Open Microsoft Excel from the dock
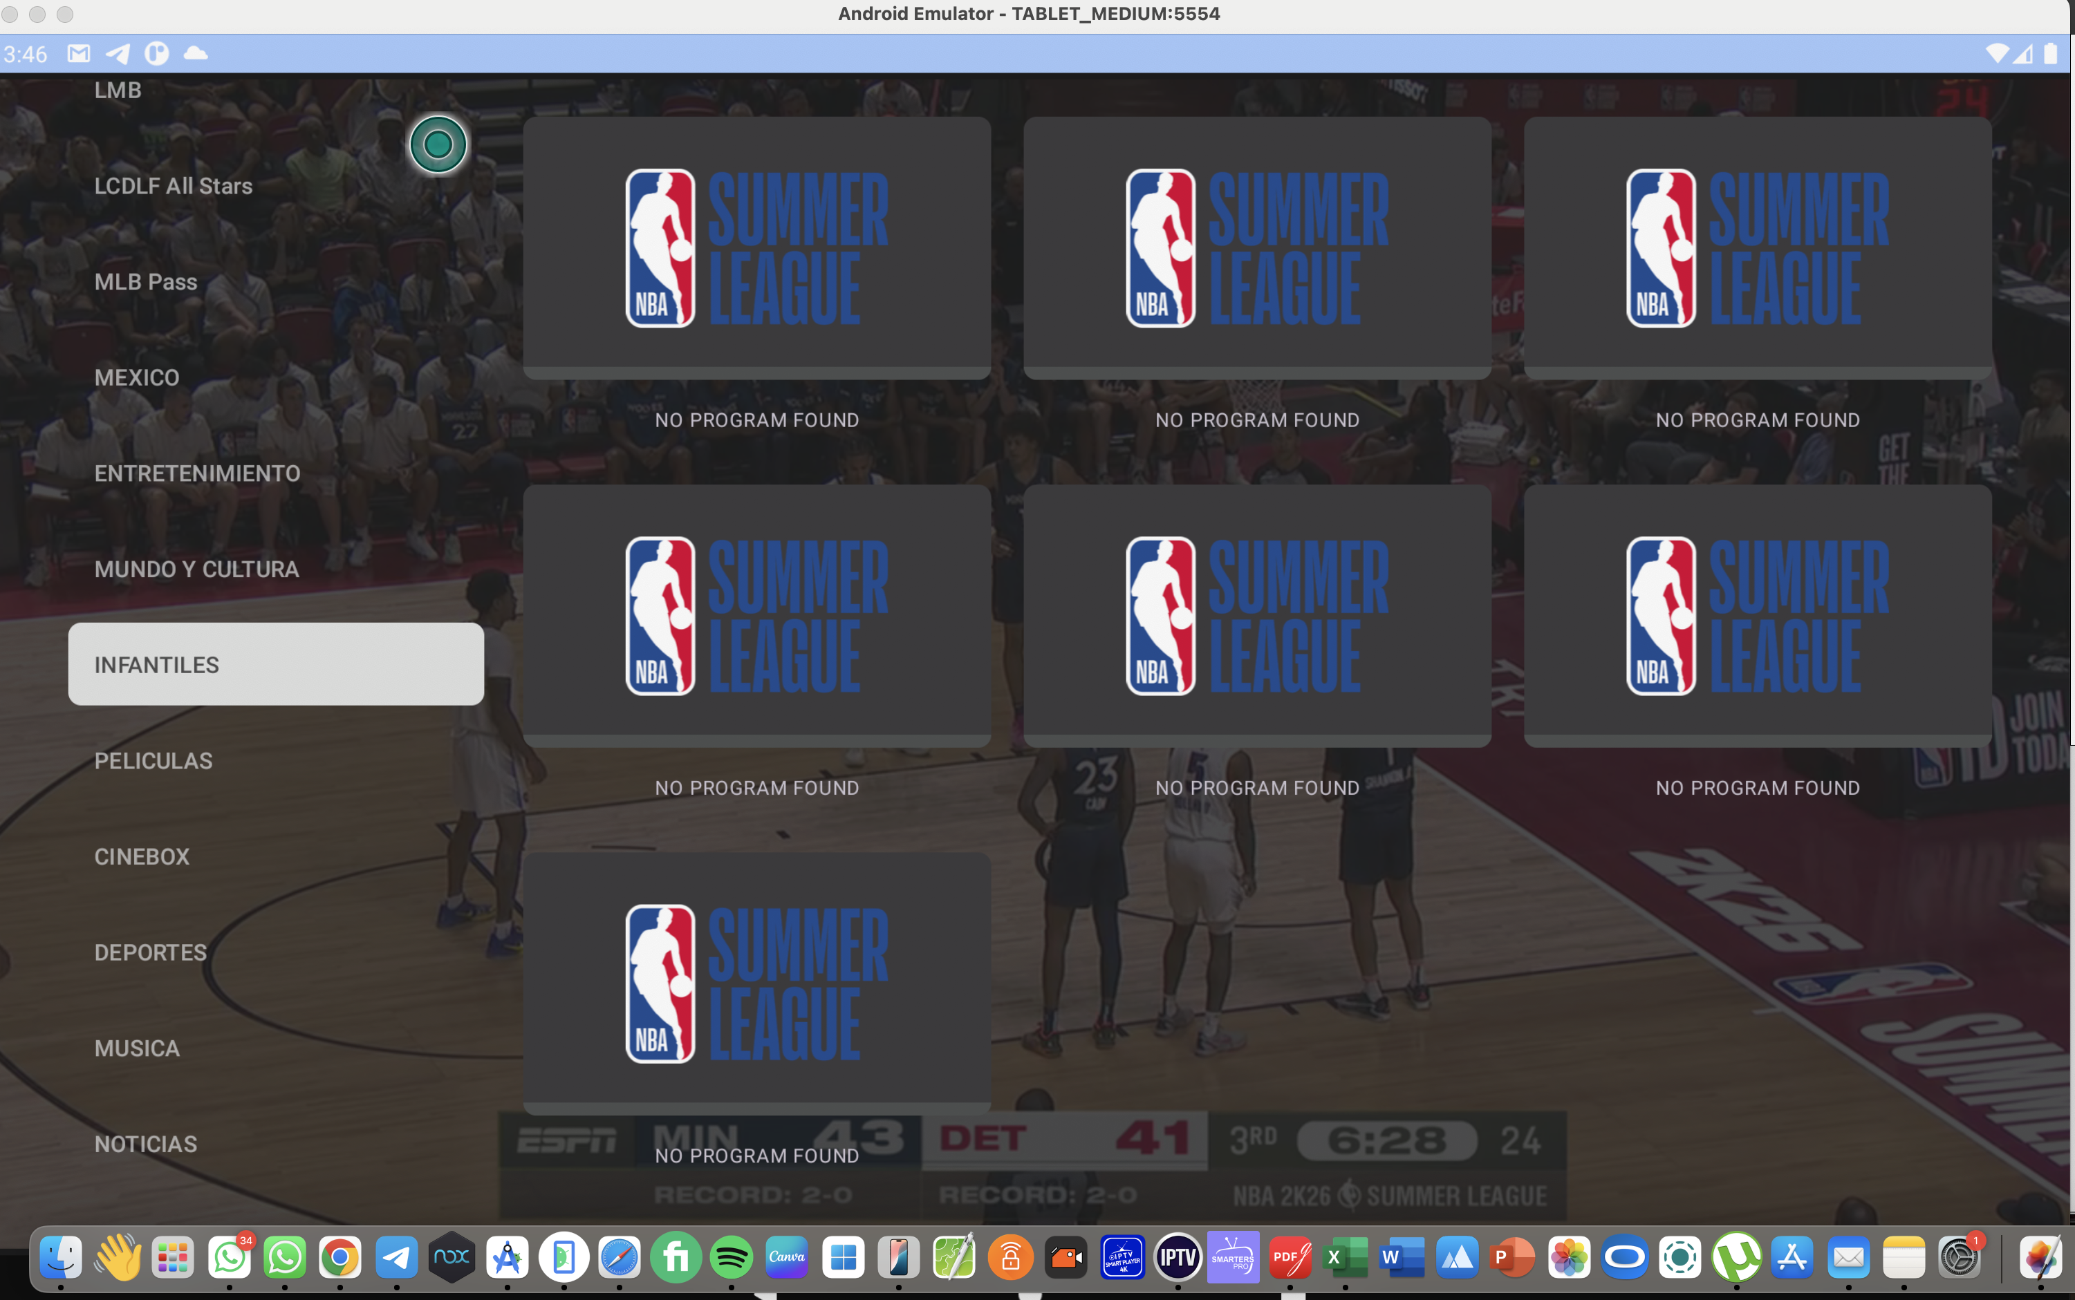 tap(1345, 1258)
